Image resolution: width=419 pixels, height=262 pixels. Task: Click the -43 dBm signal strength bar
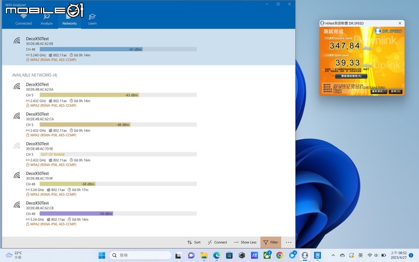pos(90,95)
